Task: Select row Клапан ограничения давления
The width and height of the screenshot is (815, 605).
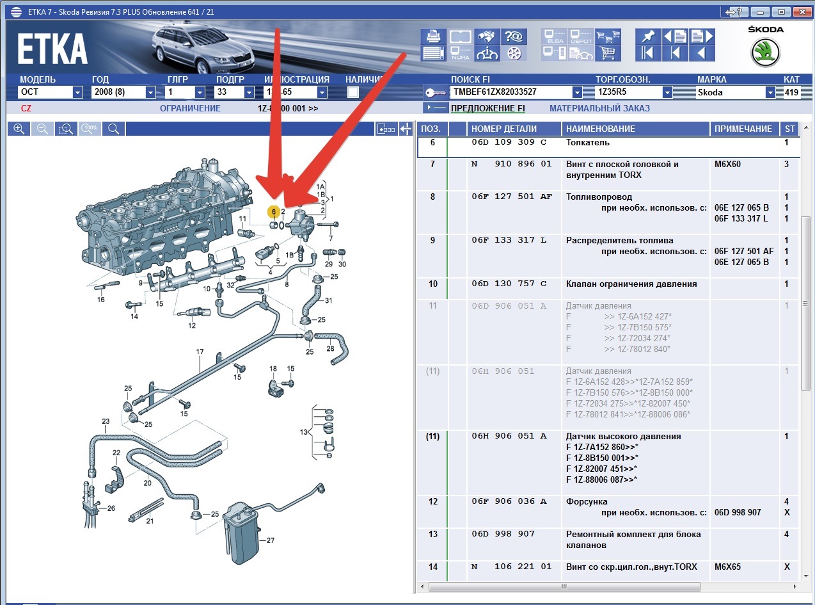Action: point(608,288)
